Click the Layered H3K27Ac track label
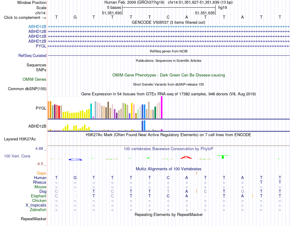Image resolution: width=290 pixels, height=226 pixels. pos(20,139)
